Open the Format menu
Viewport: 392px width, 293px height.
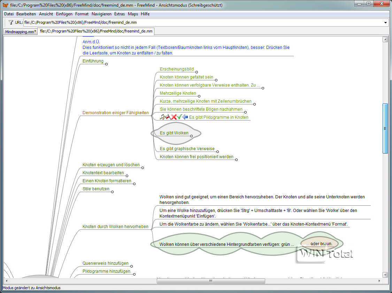[82, 14]
